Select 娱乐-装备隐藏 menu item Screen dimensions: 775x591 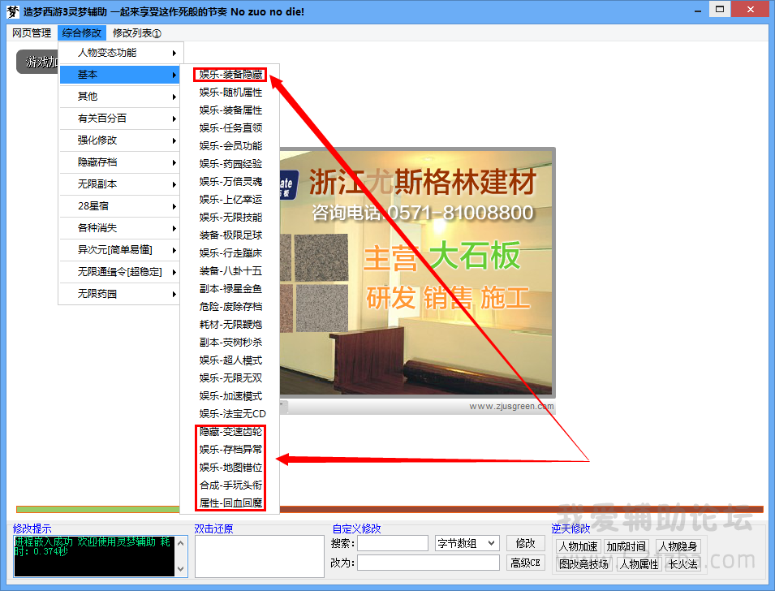click(230, 75)
